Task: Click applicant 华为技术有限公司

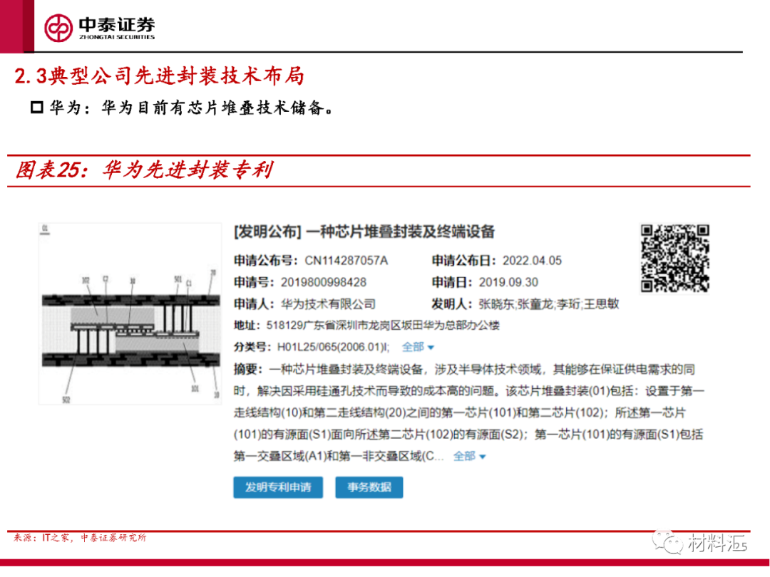Action: [x=328, y=304]
